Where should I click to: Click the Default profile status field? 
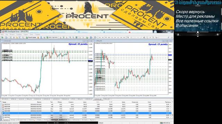point(101,123)
